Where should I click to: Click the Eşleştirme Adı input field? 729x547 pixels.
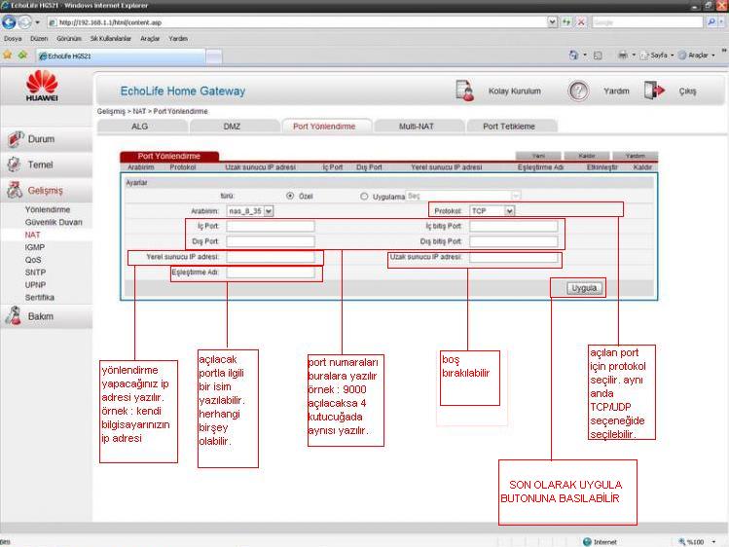(271, 273)
